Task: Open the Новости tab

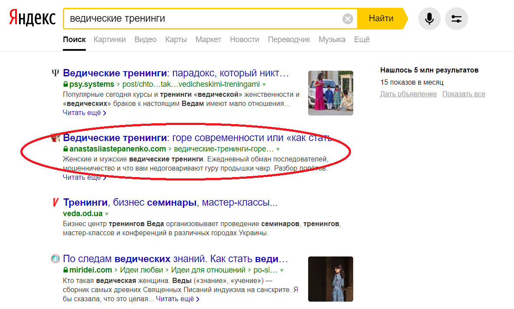Action: tap(244, 39)
